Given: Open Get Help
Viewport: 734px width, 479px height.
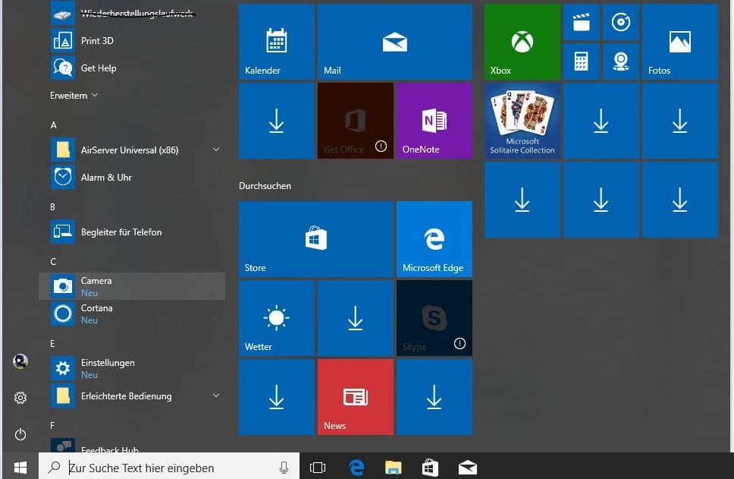Looking at the screenshot, I should click(x=97, y=68).
